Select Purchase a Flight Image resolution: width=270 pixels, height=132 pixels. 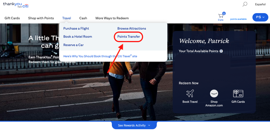coord(76,28)
